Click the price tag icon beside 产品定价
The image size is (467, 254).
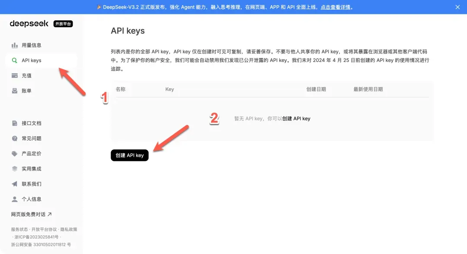(x=14, y=154)
